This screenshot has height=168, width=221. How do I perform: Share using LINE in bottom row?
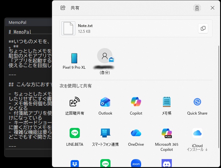pos(105,163)
